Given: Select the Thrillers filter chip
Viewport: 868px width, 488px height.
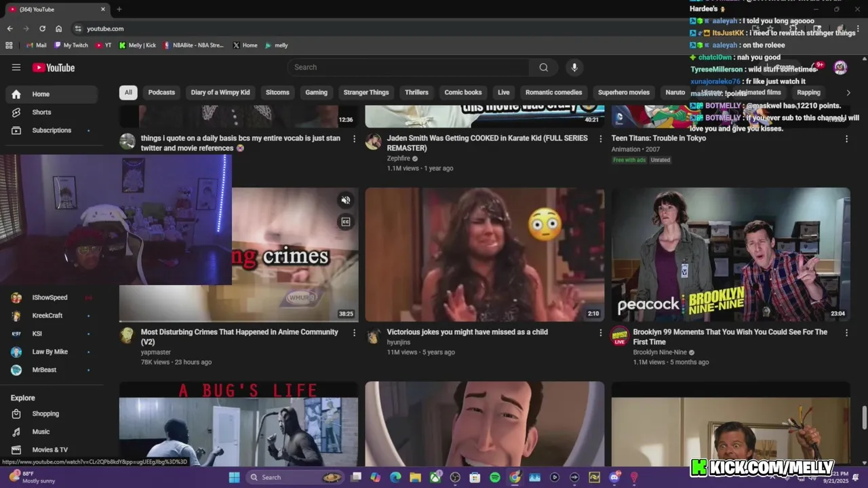Looking at the screenshot, I should [416, 92].
